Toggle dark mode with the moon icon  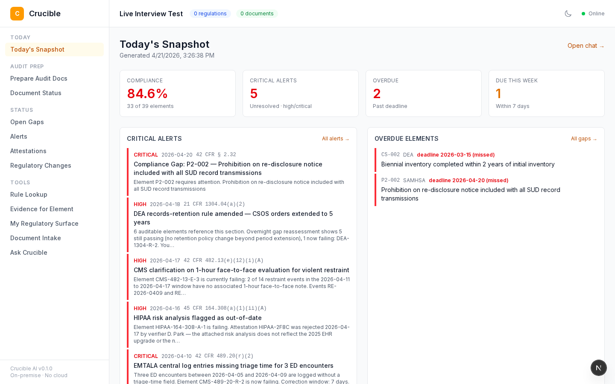pos(568,13)
